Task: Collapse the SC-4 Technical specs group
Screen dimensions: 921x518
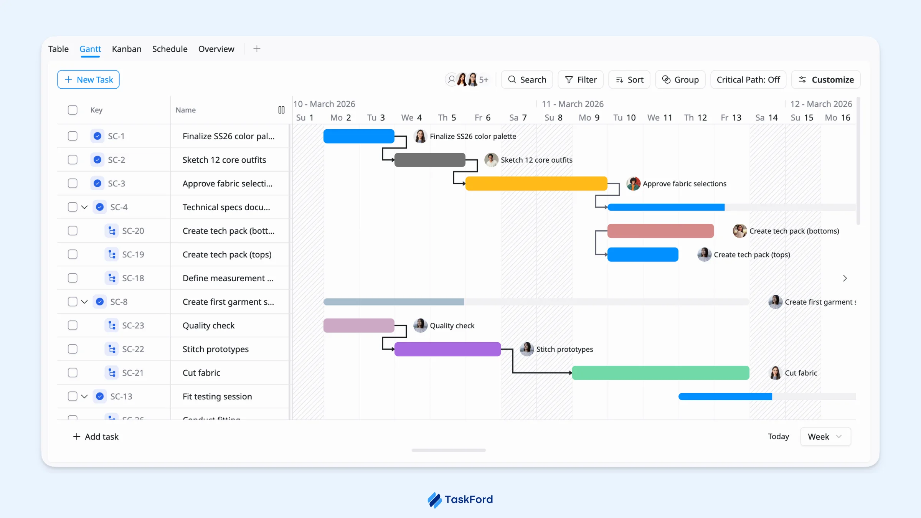Action: tap(84, 207)
